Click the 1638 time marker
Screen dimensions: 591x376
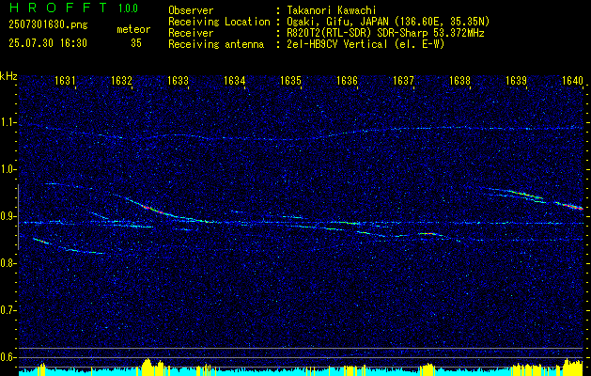coord(459,80)
